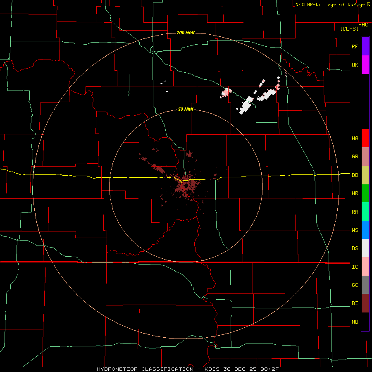Click the [CLAS] units label
372x372 pixels.
point(349,29)
